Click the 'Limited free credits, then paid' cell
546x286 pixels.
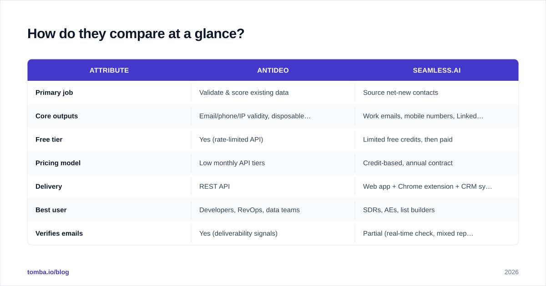[x=408, y=140]
